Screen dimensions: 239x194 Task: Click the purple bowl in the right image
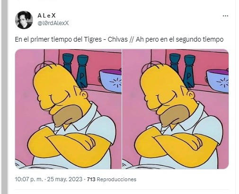(218, 81)
